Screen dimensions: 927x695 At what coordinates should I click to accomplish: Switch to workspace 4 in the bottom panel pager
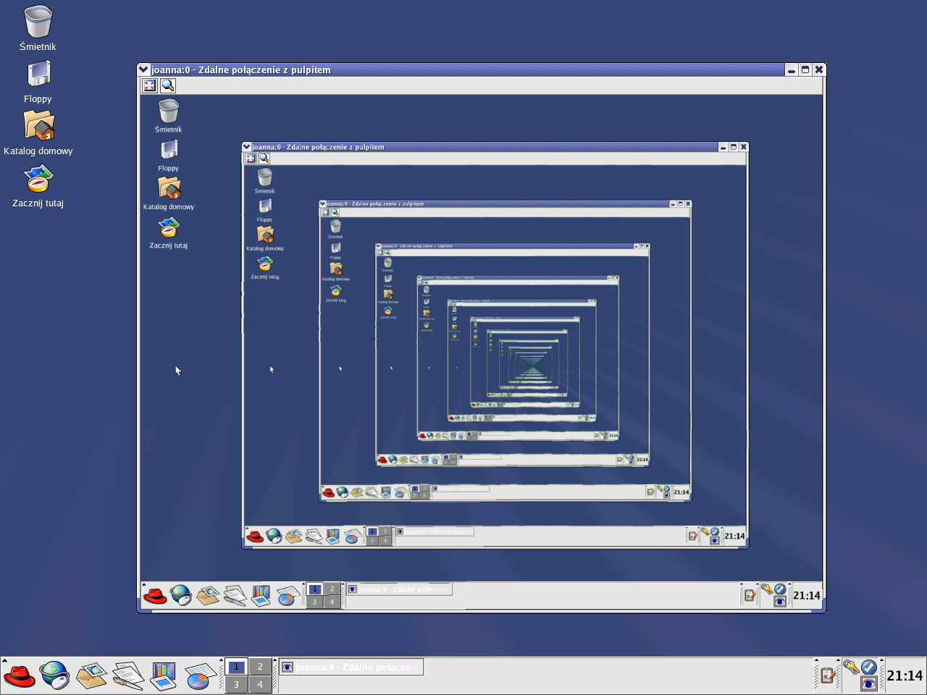(260, 684)
